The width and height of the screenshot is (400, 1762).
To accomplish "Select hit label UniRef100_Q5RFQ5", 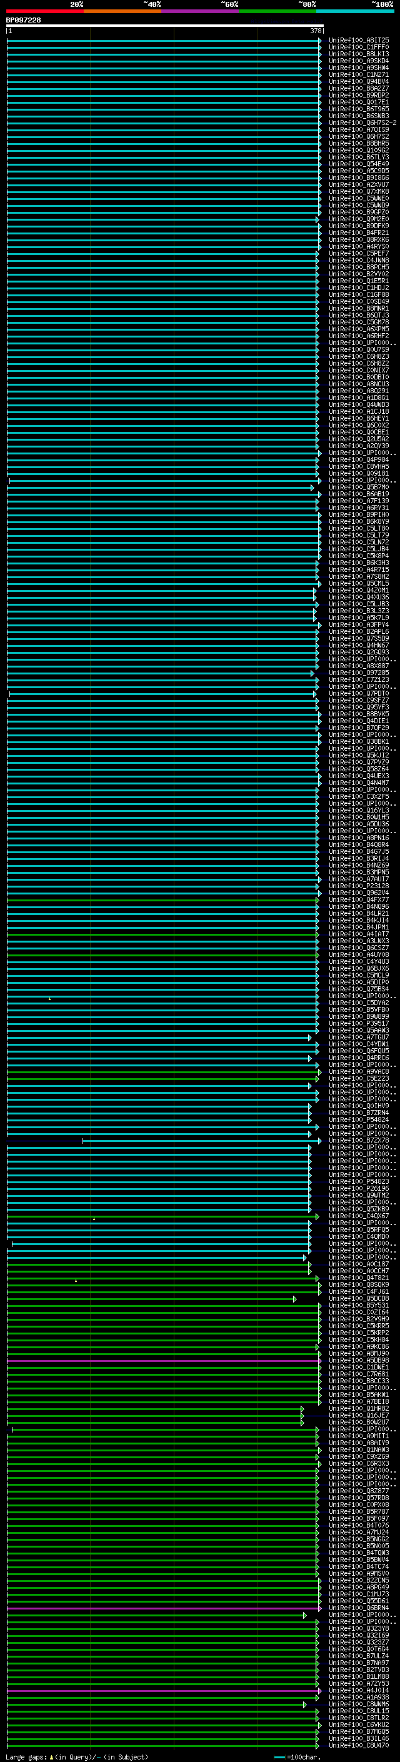I will coord(359,1230).
